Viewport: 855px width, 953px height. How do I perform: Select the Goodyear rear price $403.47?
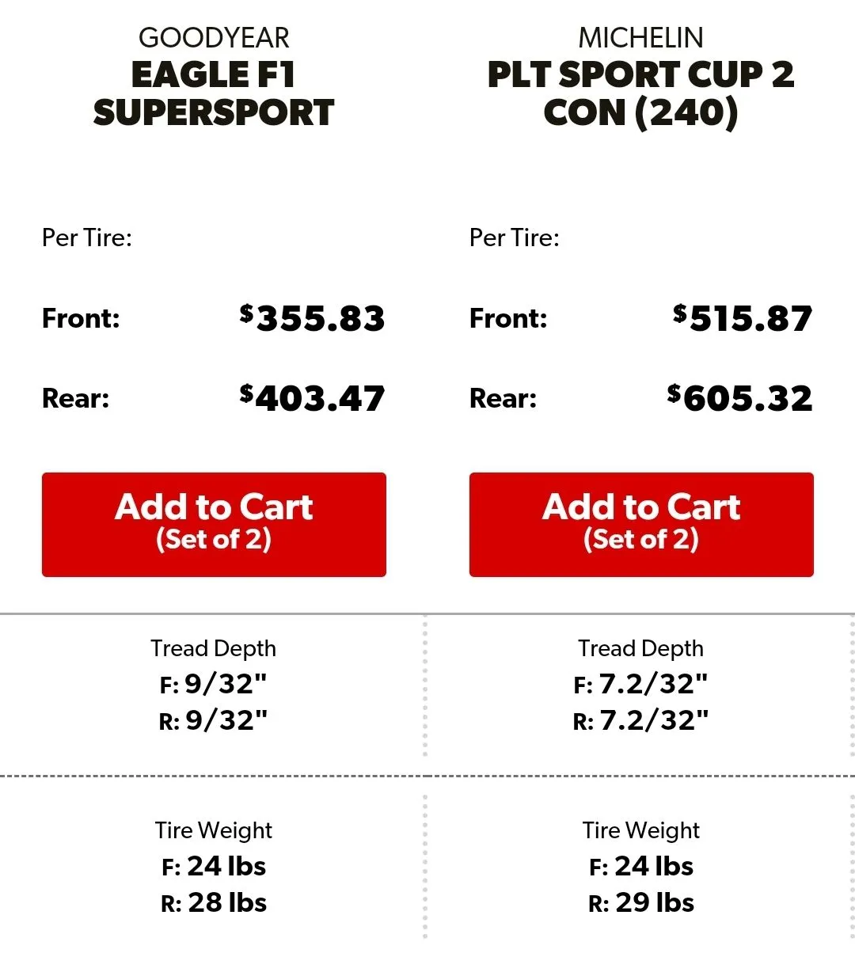313,397
